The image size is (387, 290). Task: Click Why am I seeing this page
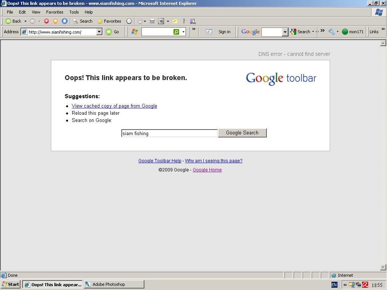214,161
